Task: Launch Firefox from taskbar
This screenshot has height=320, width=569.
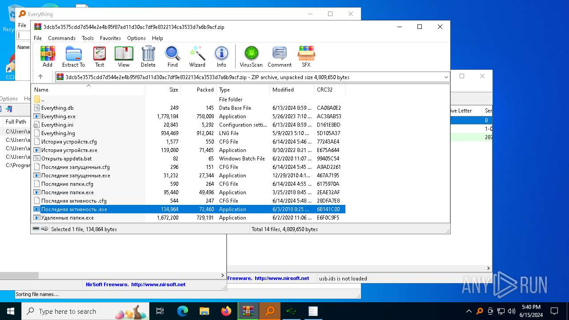Action: click(x=226, y=311)
